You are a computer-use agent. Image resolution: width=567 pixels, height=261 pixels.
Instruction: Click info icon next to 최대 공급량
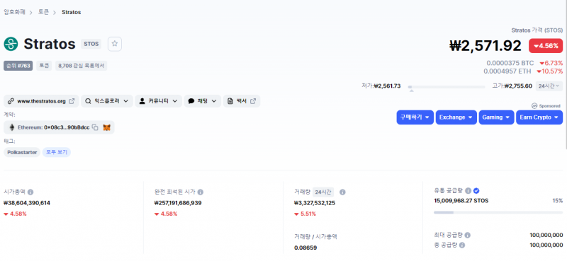click(x=468, y=236)
